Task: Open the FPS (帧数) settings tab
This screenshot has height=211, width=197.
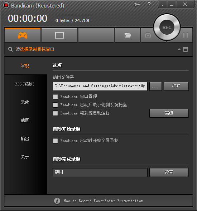Action: tap(25, 84)
